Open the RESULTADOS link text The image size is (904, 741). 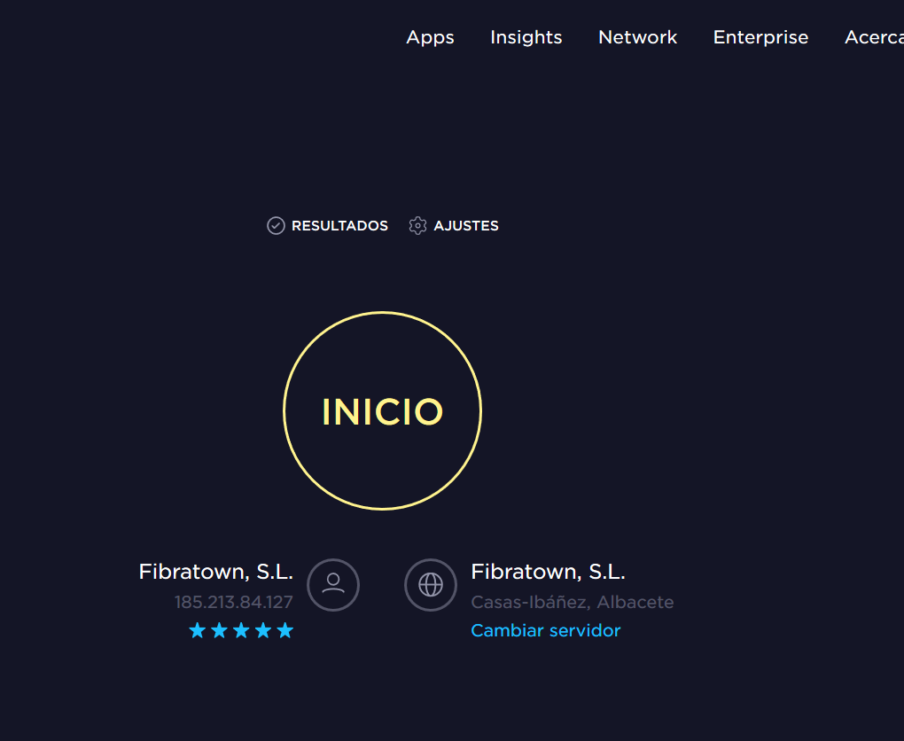pyautogui.click(x=339, y=225)
